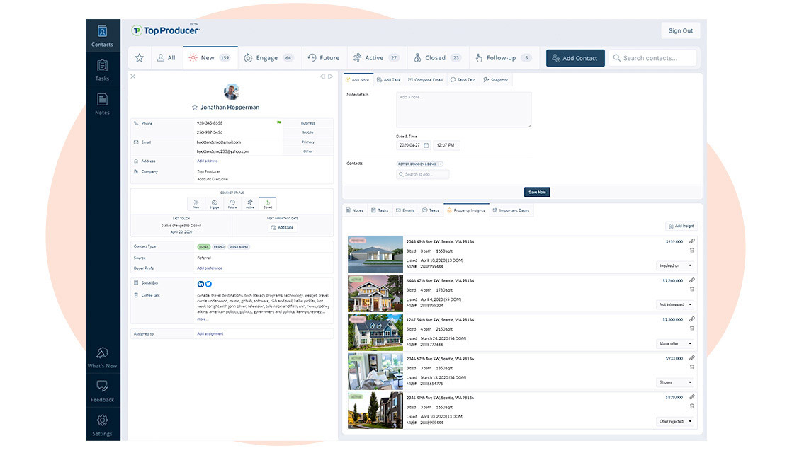Click Sign Out button
Image resolution: width=792 pixels, height=453 pixels.
pyautogui.click(x=680, y=30)
